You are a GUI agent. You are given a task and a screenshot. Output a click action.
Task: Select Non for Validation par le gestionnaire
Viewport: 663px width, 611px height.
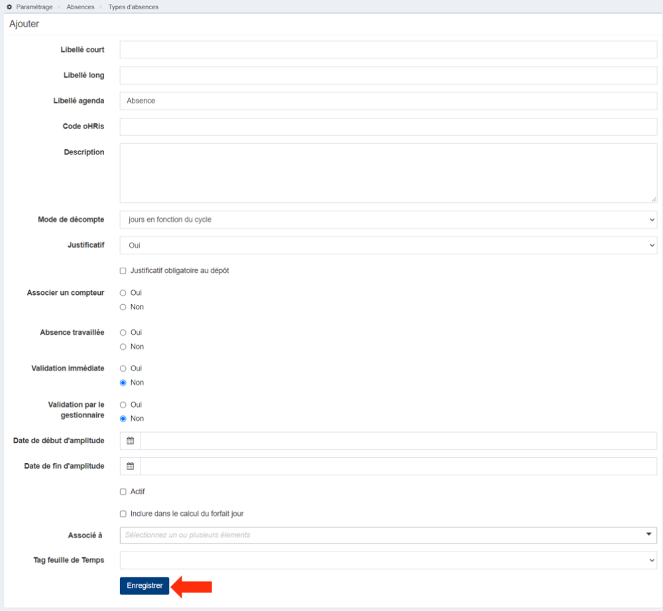click(x=123, y=419)
